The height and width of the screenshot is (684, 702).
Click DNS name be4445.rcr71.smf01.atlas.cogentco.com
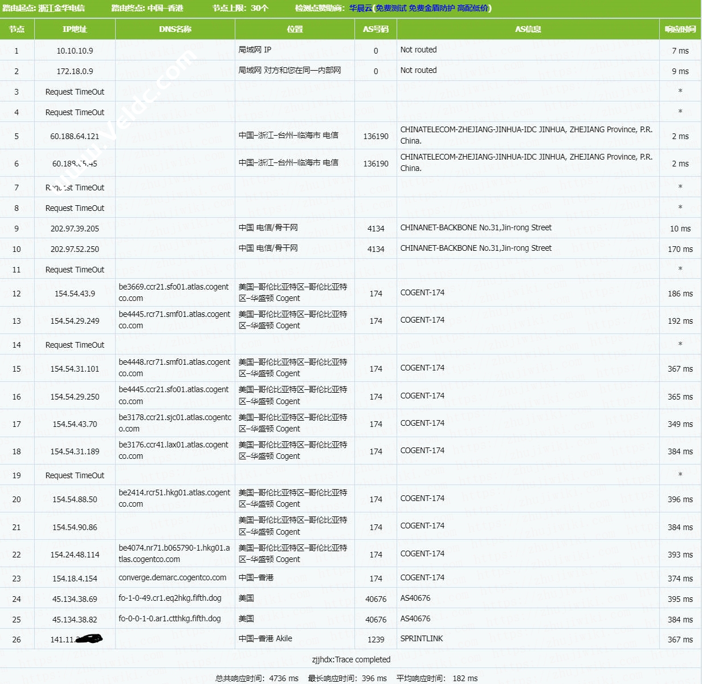(174, 320)
